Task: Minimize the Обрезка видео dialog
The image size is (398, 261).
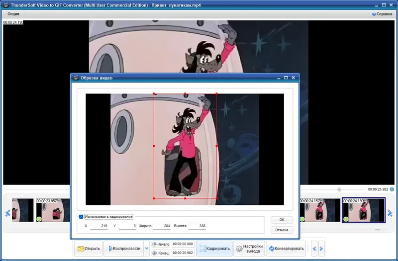Action: 279,78
